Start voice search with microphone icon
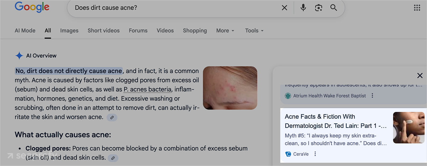This screenshot has width=427, height=166. click(x=303, y=8)
